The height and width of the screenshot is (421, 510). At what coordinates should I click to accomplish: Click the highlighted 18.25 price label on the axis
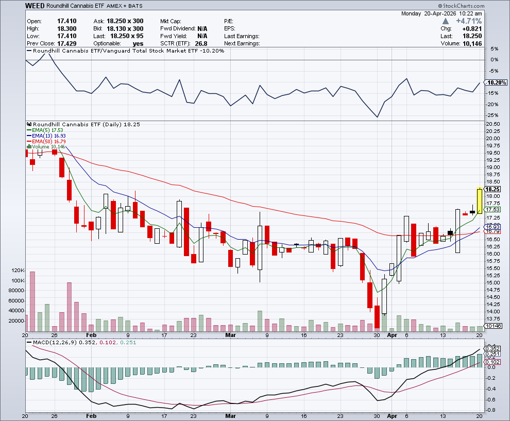click(494, 190)
